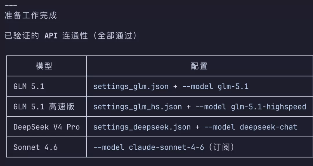This screenshot has width=313, height=166.
Task: Click the glm-5.1 model flag value
Action: coord(233,87)
